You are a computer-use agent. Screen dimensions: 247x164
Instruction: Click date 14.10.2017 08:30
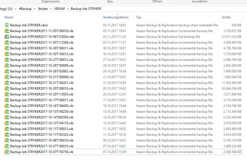(115, 117)
